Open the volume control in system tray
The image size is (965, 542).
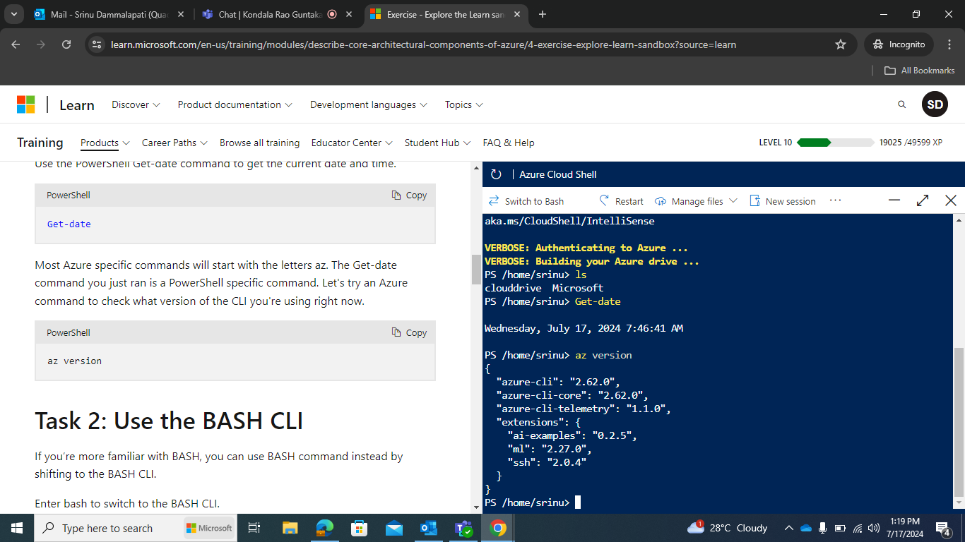click(874, 528)
